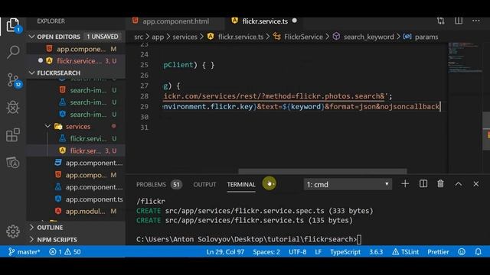Change Spaces: 2 indentation setting
The image size is (490, 275).
(266, 252)
